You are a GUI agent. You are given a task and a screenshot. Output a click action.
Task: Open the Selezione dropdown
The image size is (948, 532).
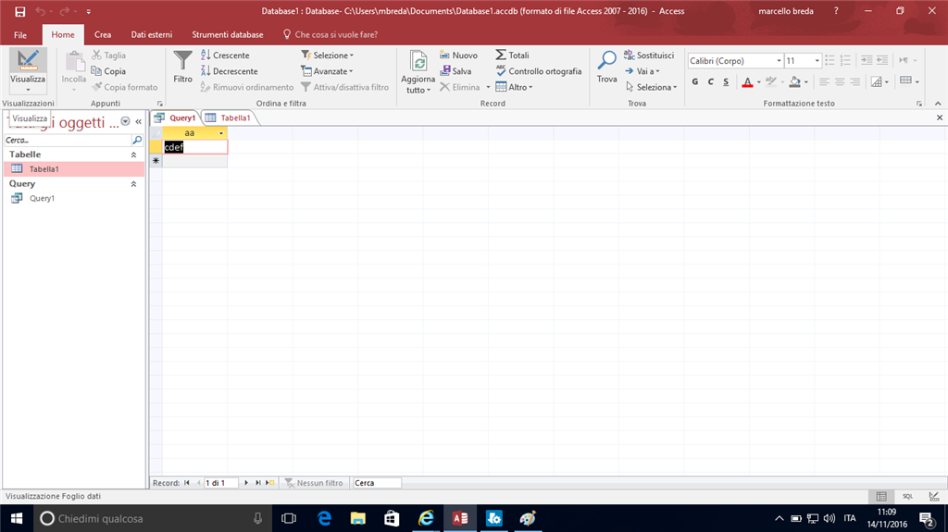tap(327, 55)
